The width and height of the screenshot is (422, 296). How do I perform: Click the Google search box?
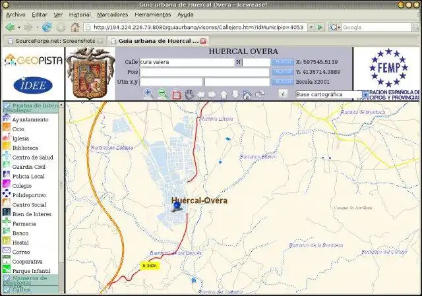coord(377,27)
